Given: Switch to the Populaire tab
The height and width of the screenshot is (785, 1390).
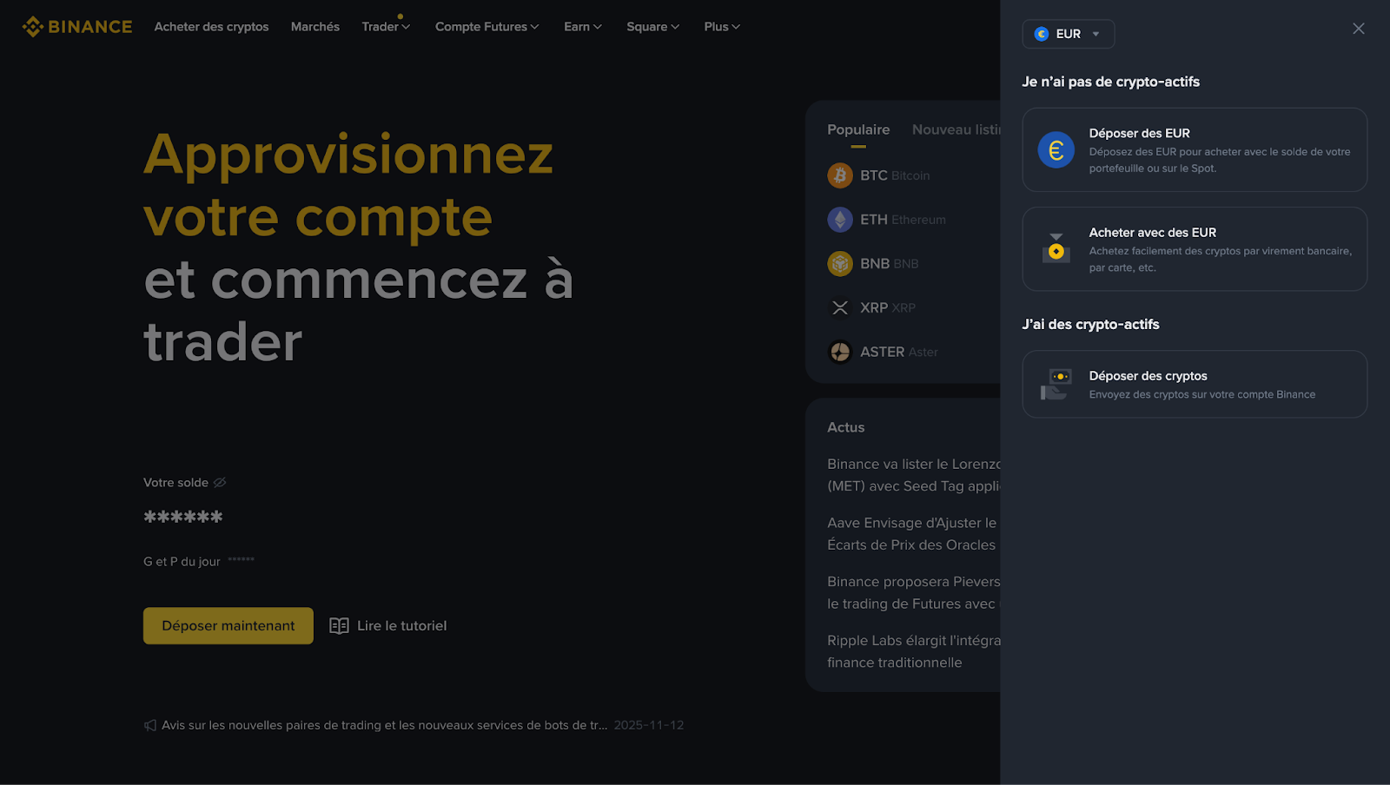Looking at the screenshot, I should coord(857,129).
